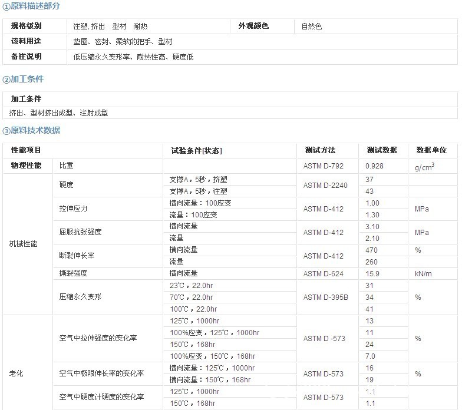Viewport: 462px width, 410px height.
Task: Click the 备注说明 row label
Action: tap(27, 57)
